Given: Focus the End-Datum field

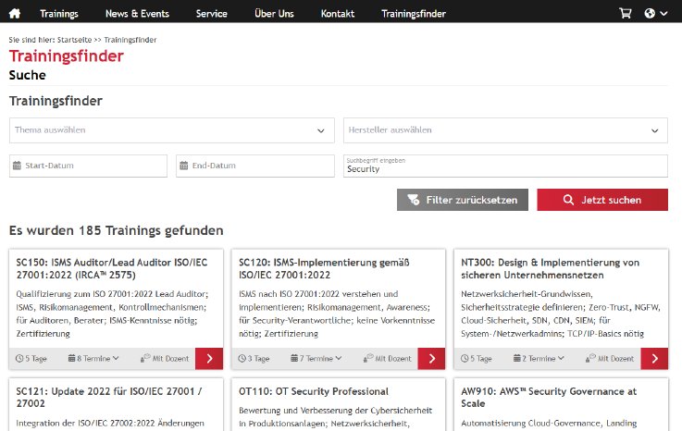Looking at the screenshot, I should click(x=255, y=166).
